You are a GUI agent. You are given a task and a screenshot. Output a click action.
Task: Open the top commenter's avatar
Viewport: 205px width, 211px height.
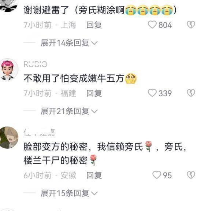pyautogui.click(x=9, y=5)
